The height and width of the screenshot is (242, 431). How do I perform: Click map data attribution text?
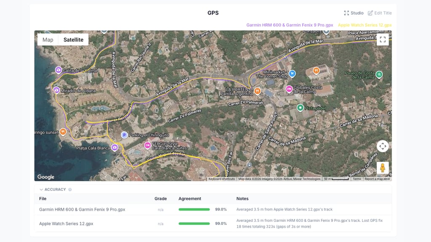[x=279, y=179]
